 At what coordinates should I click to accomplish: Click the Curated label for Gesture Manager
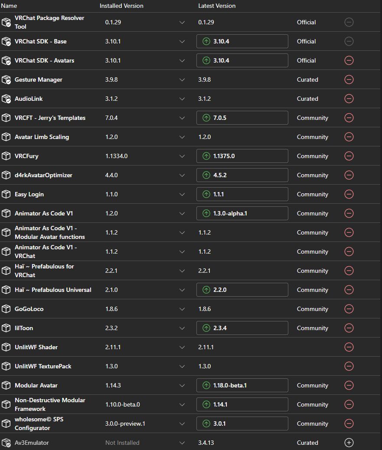(307, 79)
